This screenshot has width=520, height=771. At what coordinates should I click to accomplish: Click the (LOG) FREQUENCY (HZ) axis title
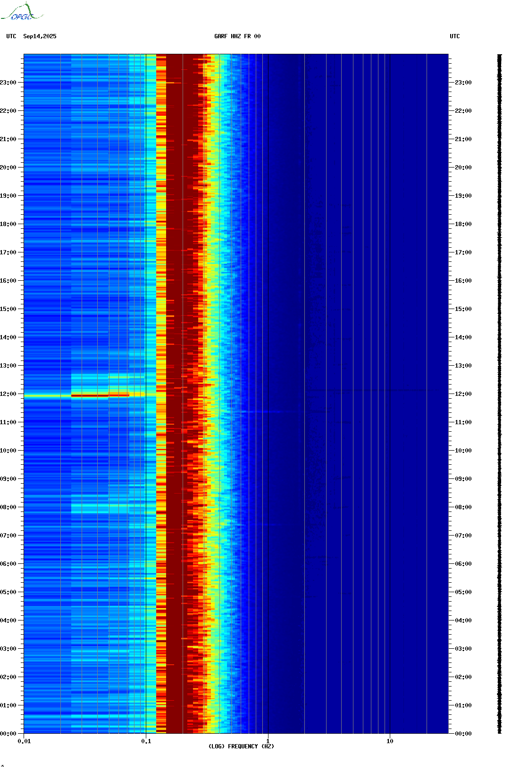tap(241, 746)
